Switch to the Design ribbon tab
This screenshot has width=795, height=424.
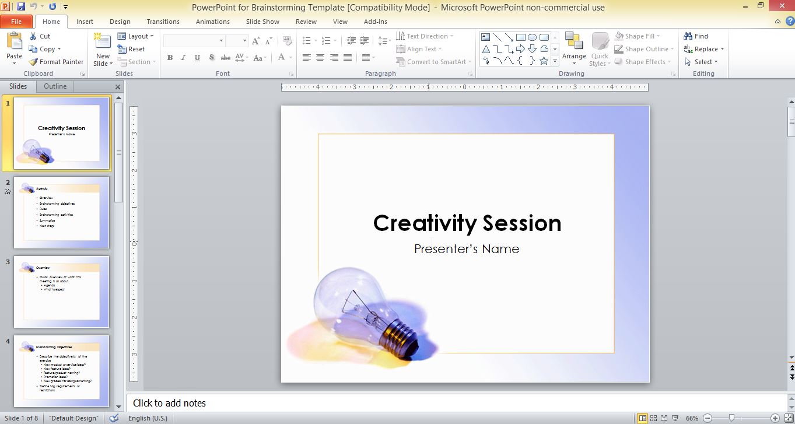pyautogui.click(x=120, y=22)
